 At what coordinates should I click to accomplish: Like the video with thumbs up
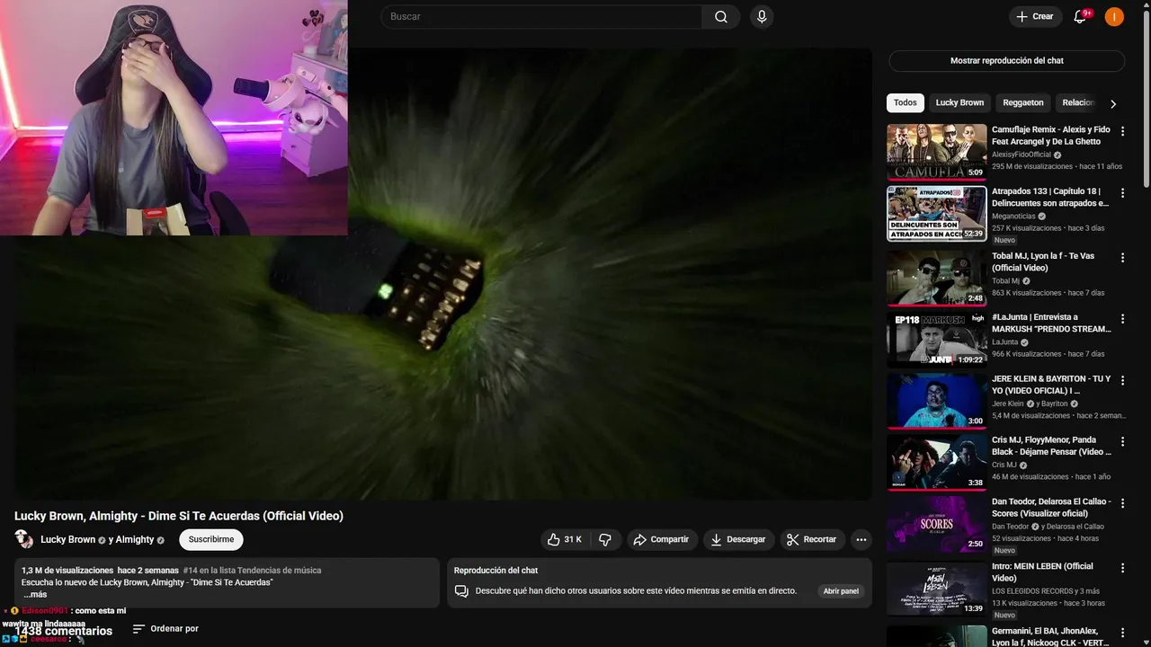[565, 539]
